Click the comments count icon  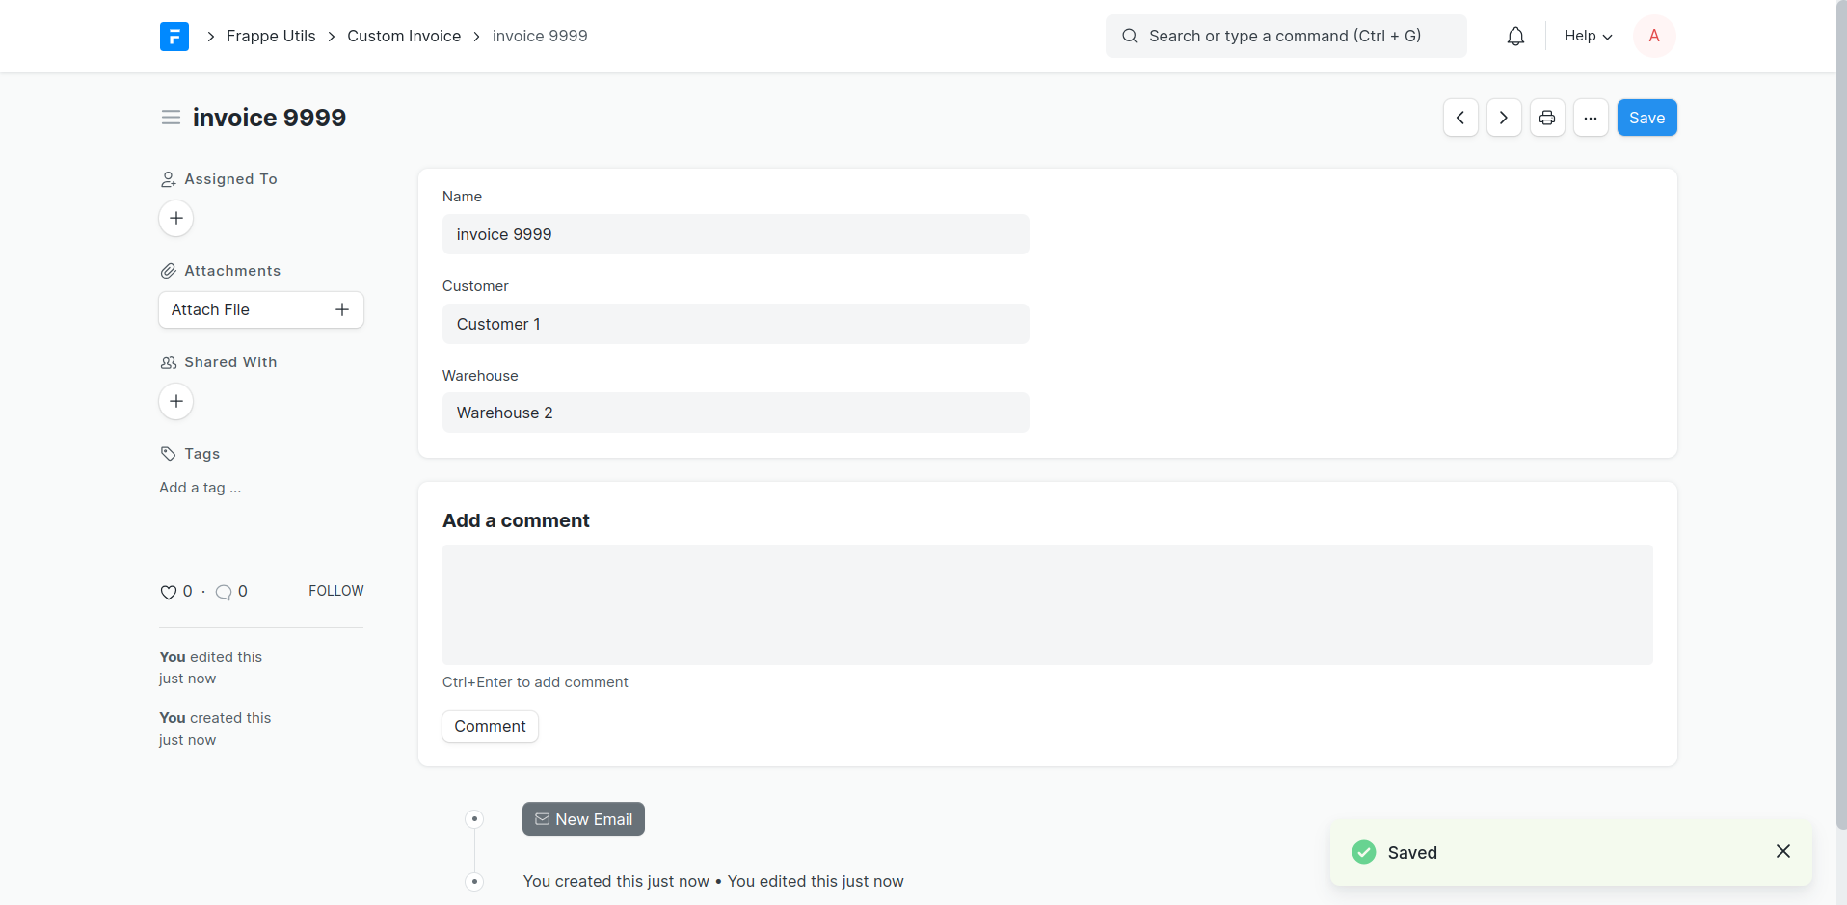pos(224,592)
